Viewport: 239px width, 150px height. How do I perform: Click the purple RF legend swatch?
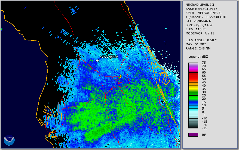[x=193, y=135]
